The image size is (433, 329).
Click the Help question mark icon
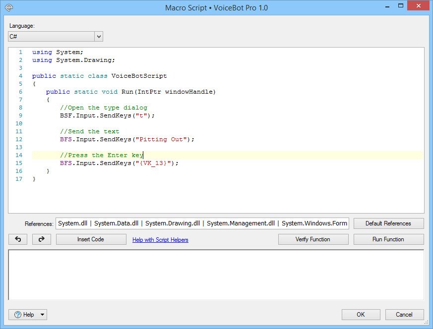(x=18, y=315)
